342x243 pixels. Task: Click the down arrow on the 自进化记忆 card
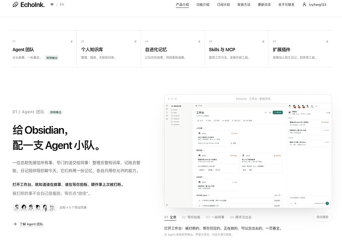(x=199, y=41)
